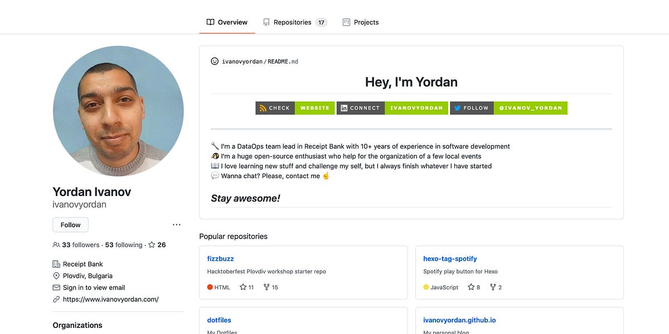
Task: Click the smiley icon beside the README path
Action: tap(214, 61)
